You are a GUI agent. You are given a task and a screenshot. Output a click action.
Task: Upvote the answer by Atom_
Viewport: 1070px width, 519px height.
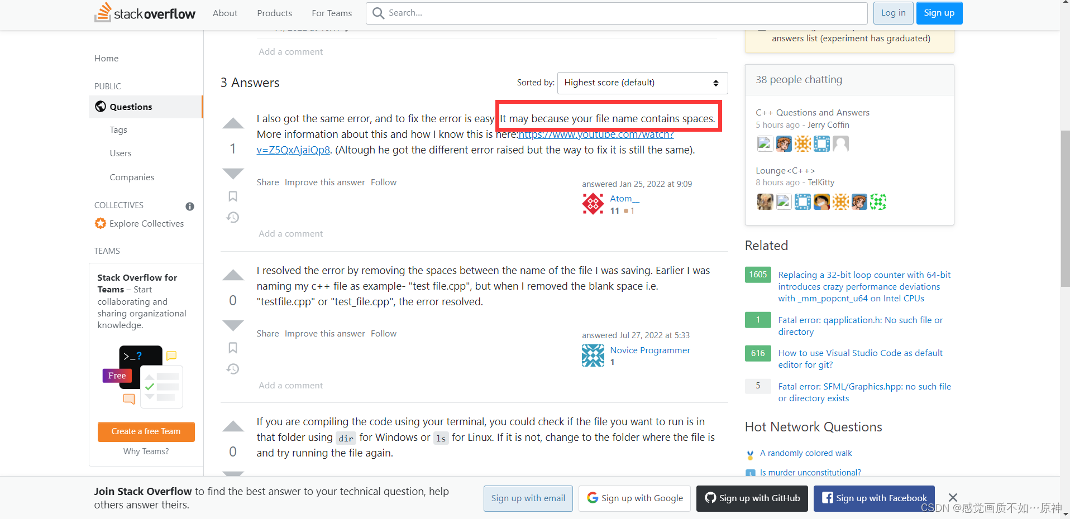click(x=233, y=123)
